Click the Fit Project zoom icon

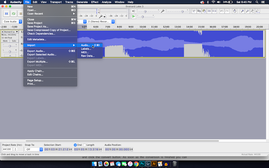coord(257,11)
